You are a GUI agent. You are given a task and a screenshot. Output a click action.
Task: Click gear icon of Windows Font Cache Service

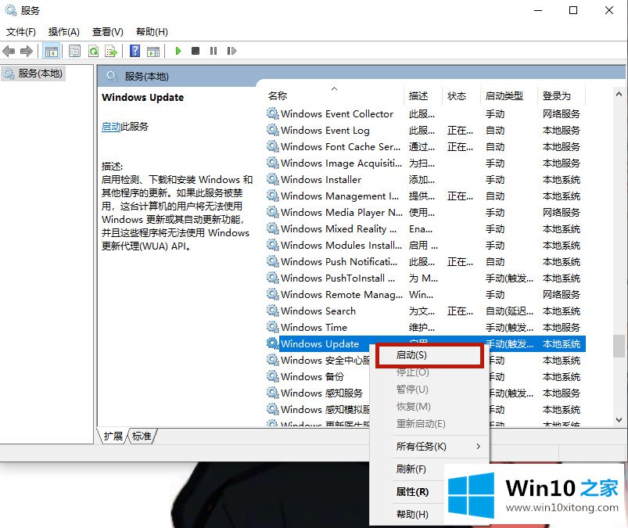(273, 146)
